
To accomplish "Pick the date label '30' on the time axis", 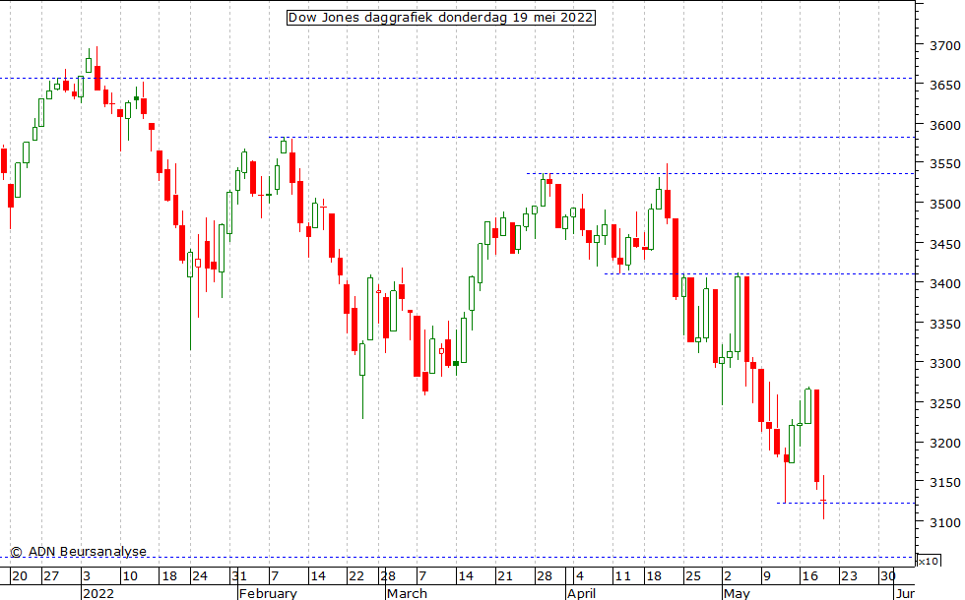I will click(887, 576).
